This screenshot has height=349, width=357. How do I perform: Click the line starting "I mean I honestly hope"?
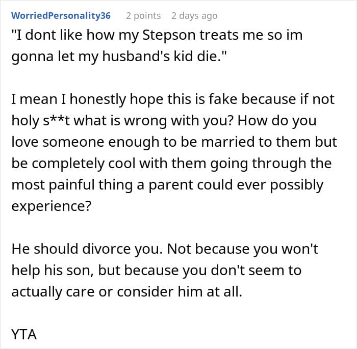[173, 99]
